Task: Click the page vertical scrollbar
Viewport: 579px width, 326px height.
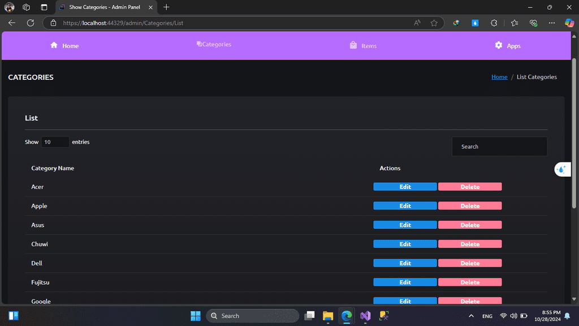Action: (x=574, y=133)
